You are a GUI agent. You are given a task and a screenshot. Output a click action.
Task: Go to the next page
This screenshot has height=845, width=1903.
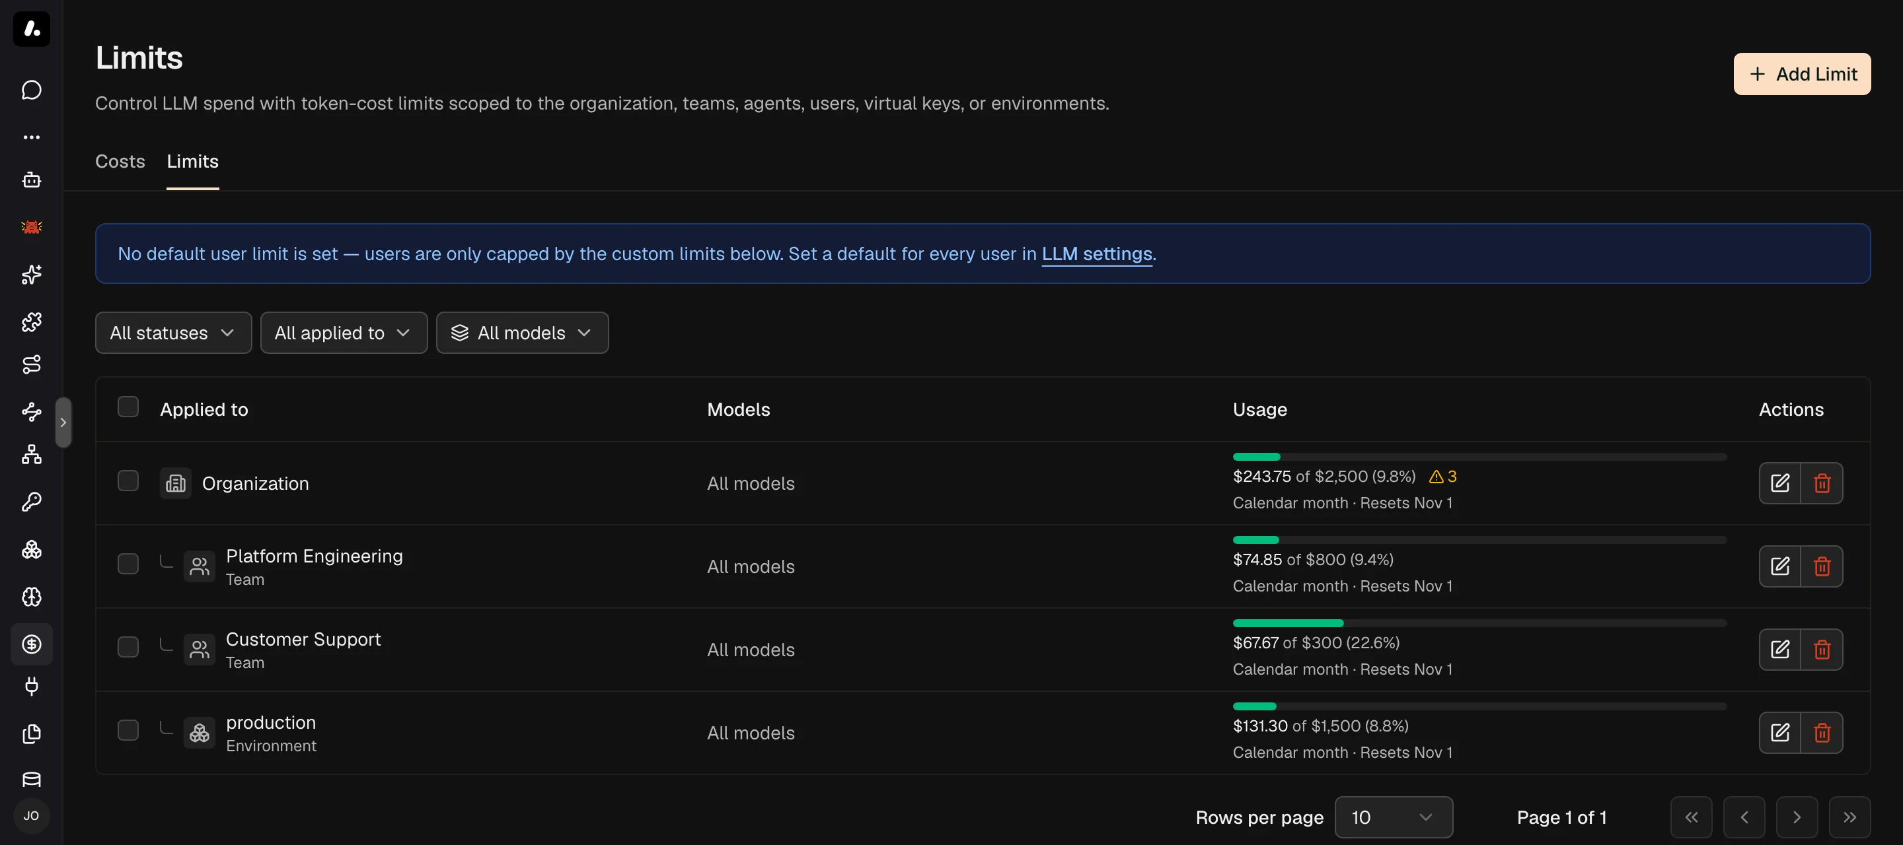[x=1797, y=817]
